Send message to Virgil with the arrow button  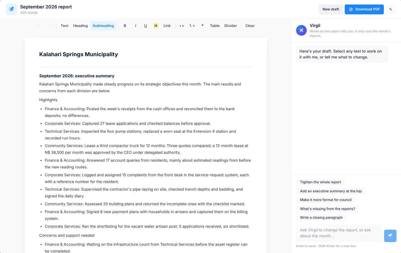(x=390, y=236)
